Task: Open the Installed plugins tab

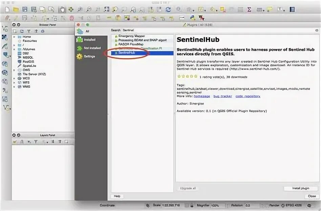Action: coord(91,40)
